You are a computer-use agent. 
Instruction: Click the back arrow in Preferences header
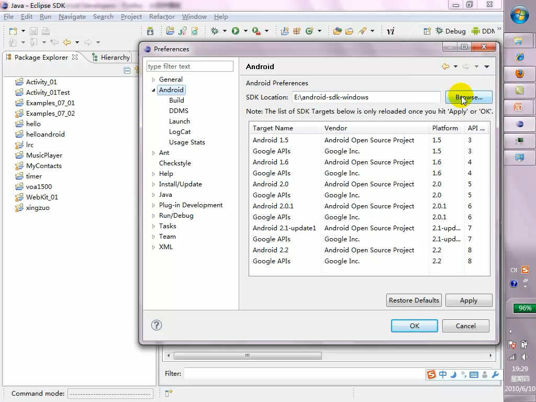click(x=445, y=66)
